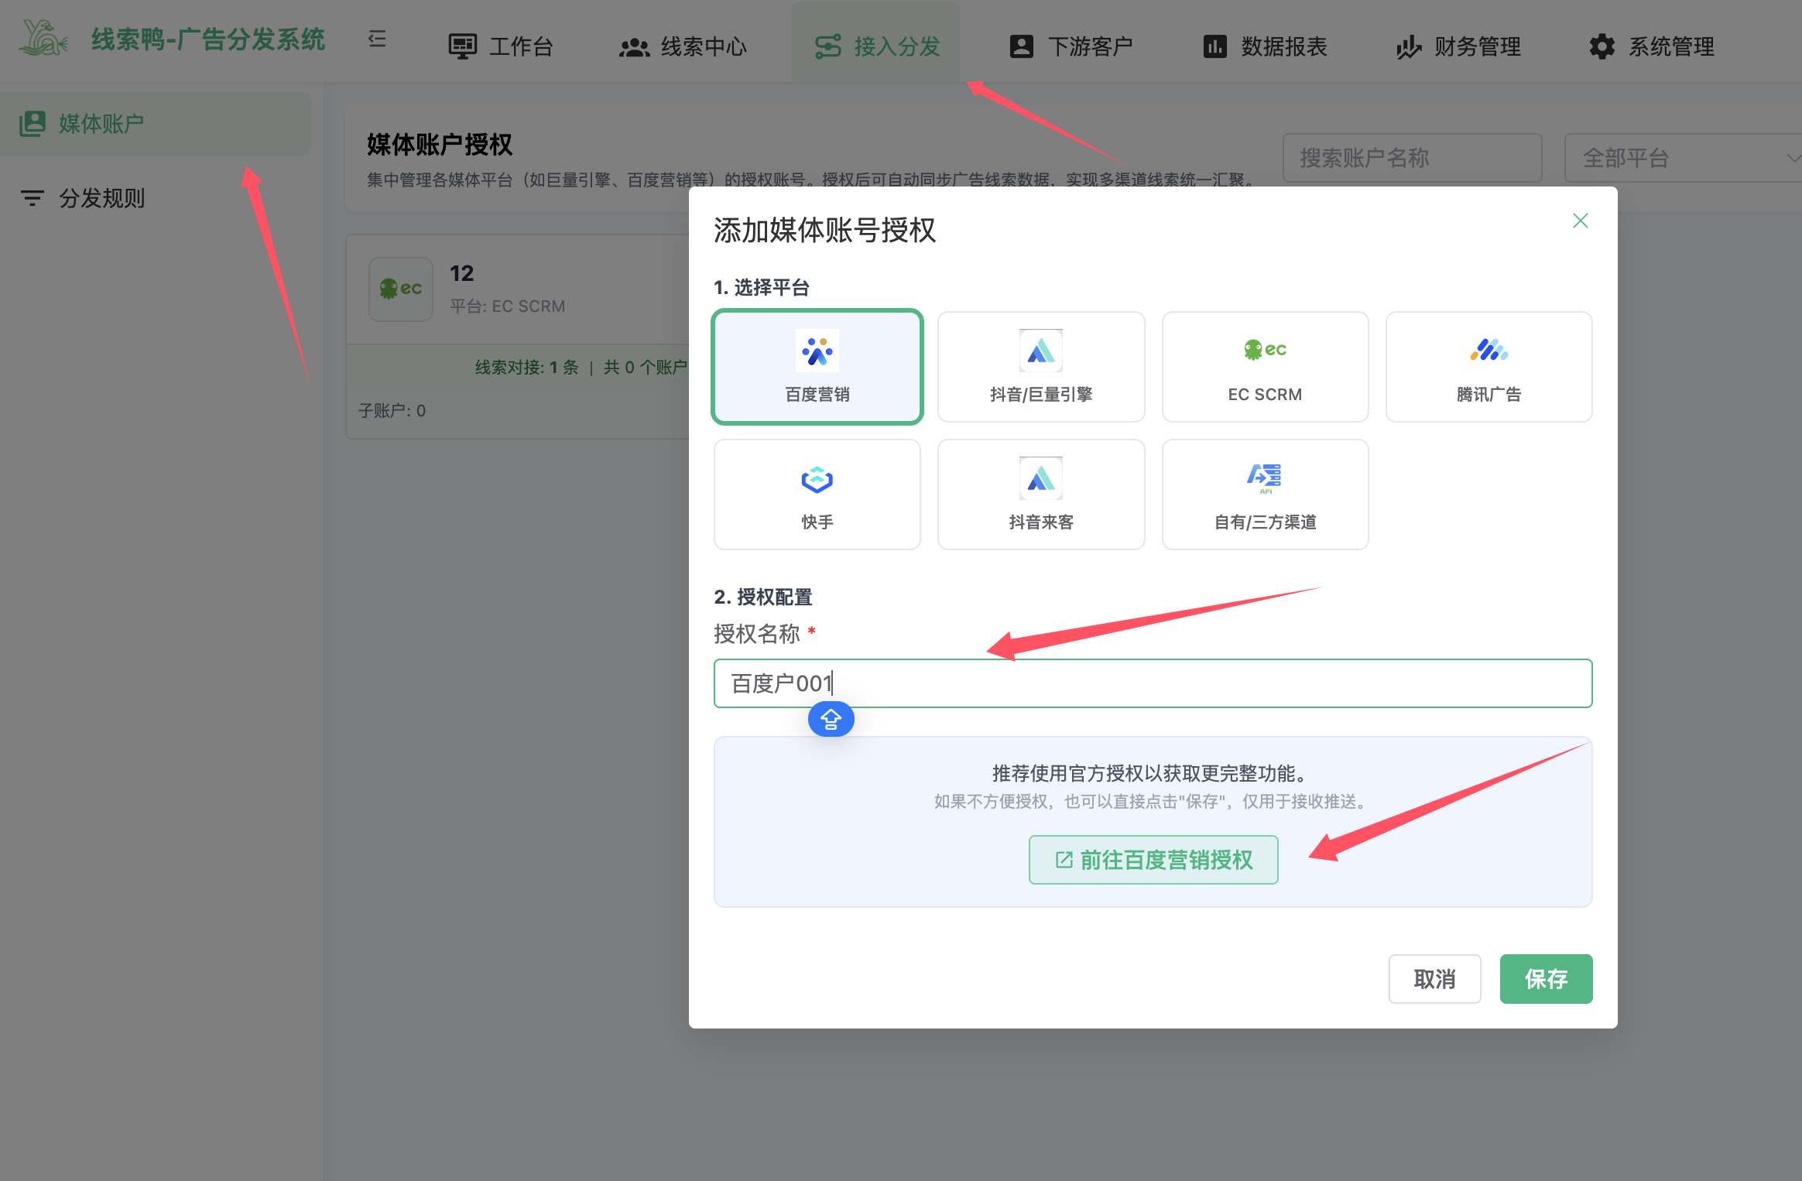This screenshot has height=1181, width=1802.
Task: Select the 百度营销 platform icon
Action: pyautogui.click(x=817, y=351)
